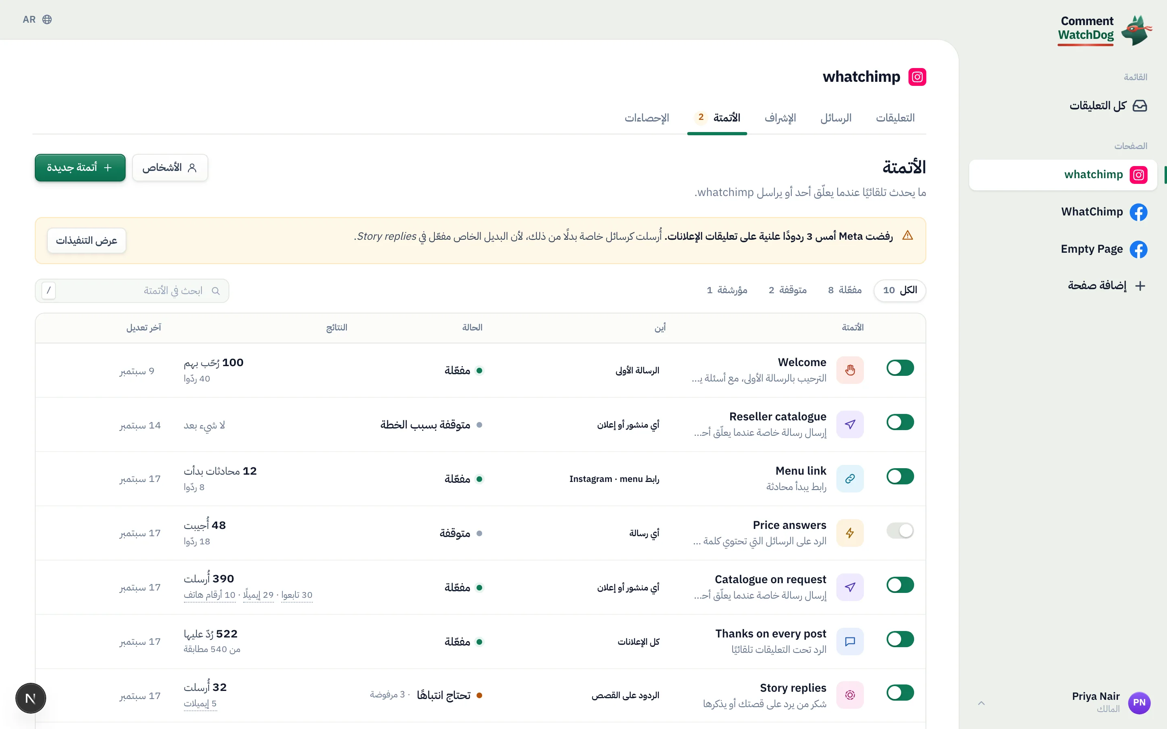1167x729 pixels.
Task: Click the search magnifier icon
Action: tap(216, 291)
